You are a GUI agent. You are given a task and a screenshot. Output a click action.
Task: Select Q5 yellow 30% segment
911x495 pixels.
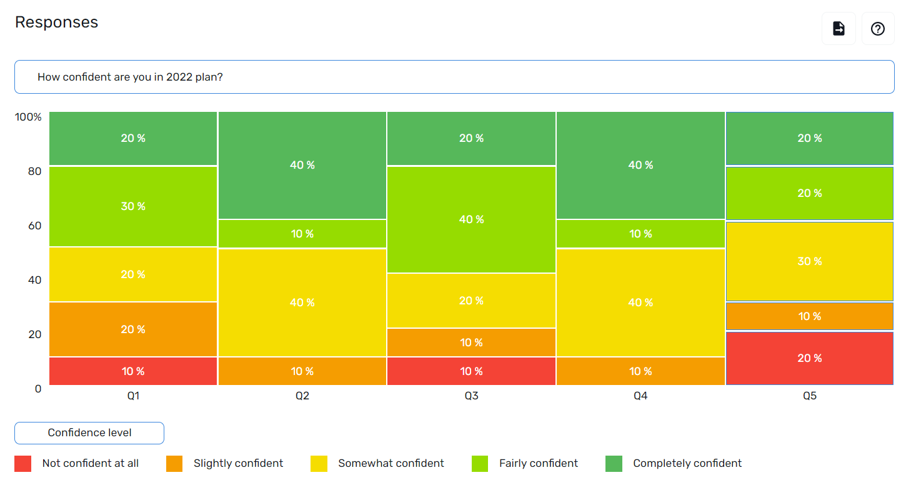coord(810,261)
